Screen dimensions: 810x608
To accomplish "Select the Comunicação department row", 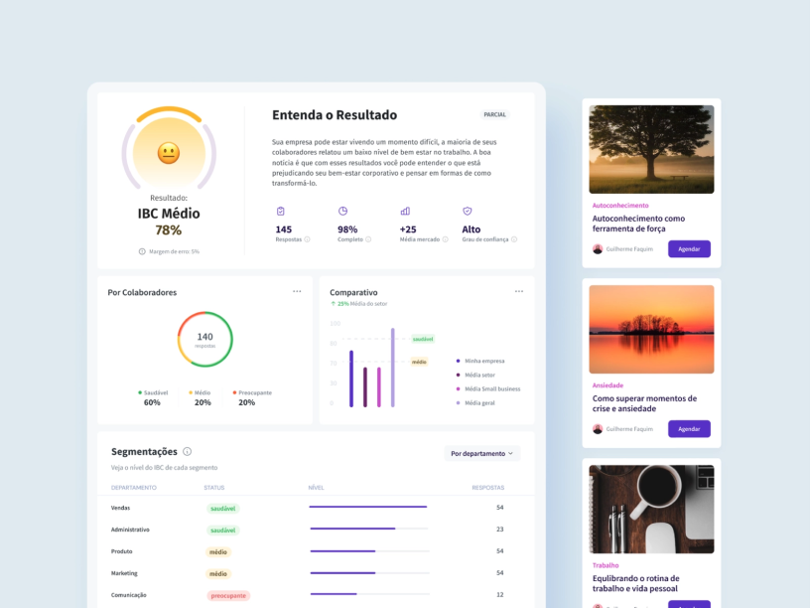I will pyautogui.click(x=316, y=594).
